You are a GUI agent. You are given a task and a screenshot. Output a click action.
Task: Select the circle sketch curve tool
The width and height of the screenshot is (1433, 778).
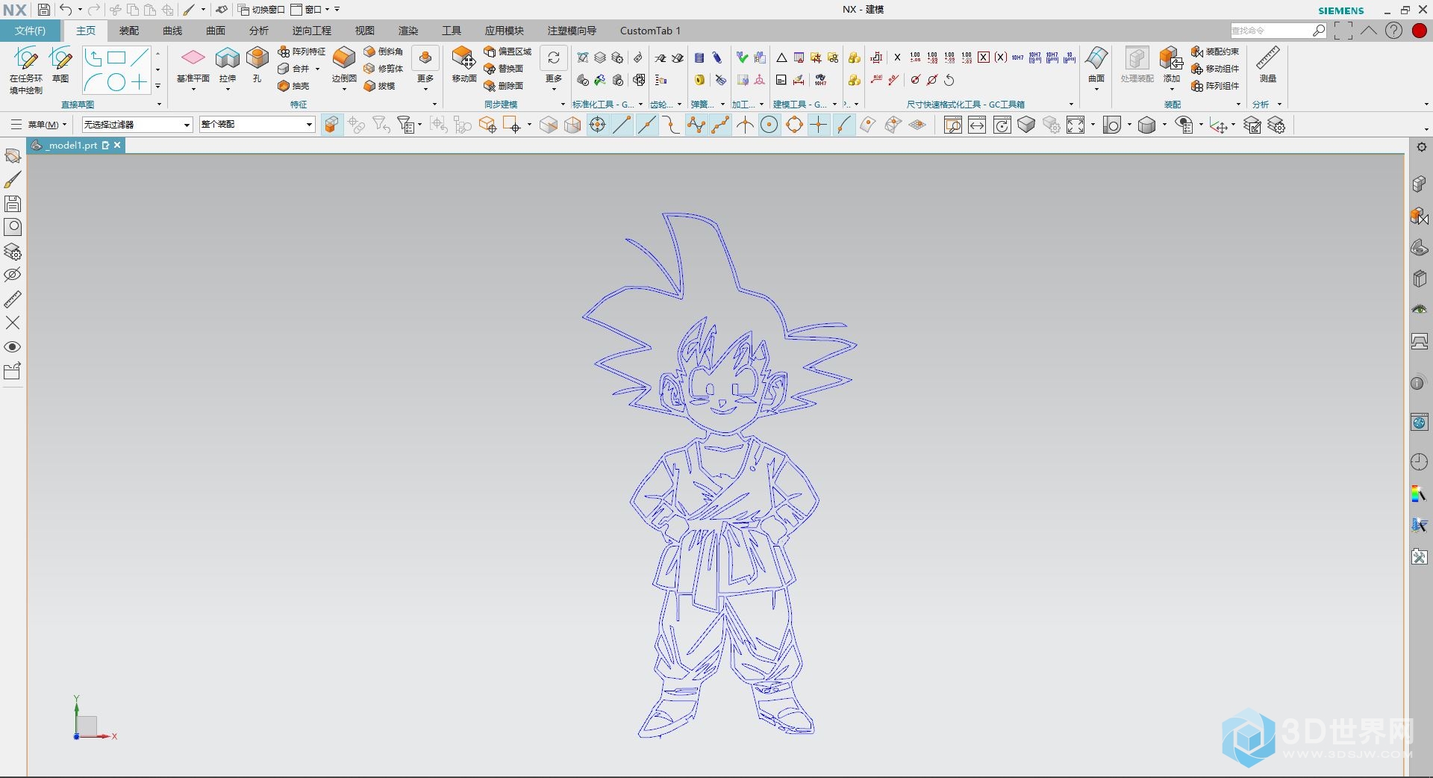coord(116,83)
